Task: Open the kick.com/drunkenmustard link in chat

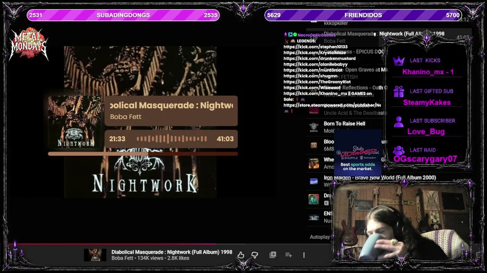Action: 320,58
